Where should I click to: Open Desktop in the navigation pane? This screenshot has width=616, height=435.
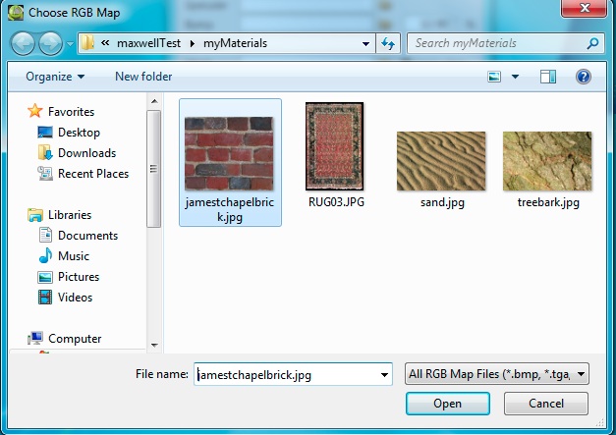[x=79, y=133]
